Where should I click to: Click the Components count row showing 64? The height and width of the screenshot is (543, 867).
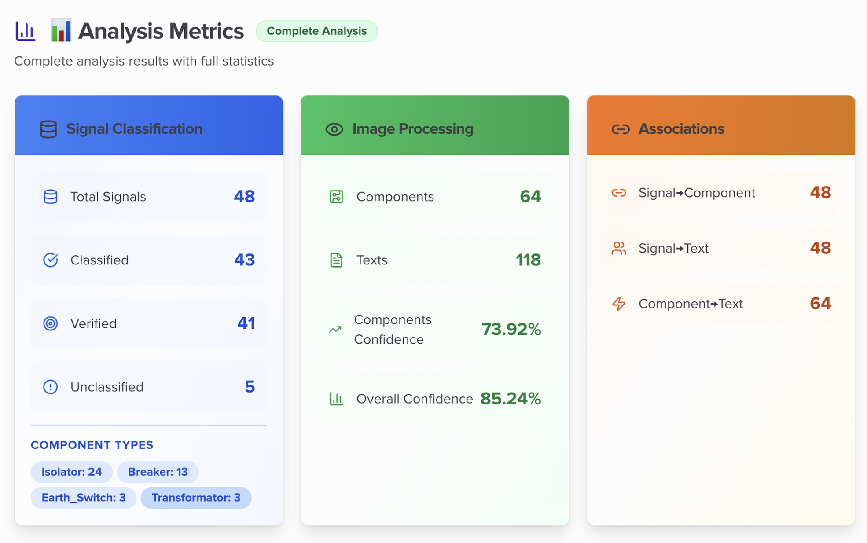tap(435, 197)
